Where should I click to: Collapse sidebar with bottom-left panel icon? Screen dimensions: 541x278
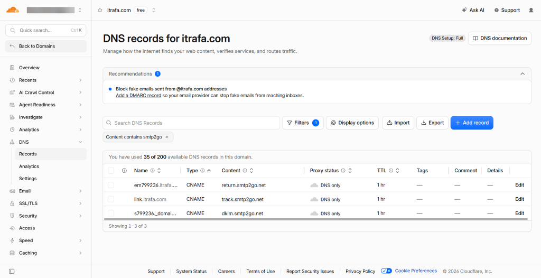12,272
